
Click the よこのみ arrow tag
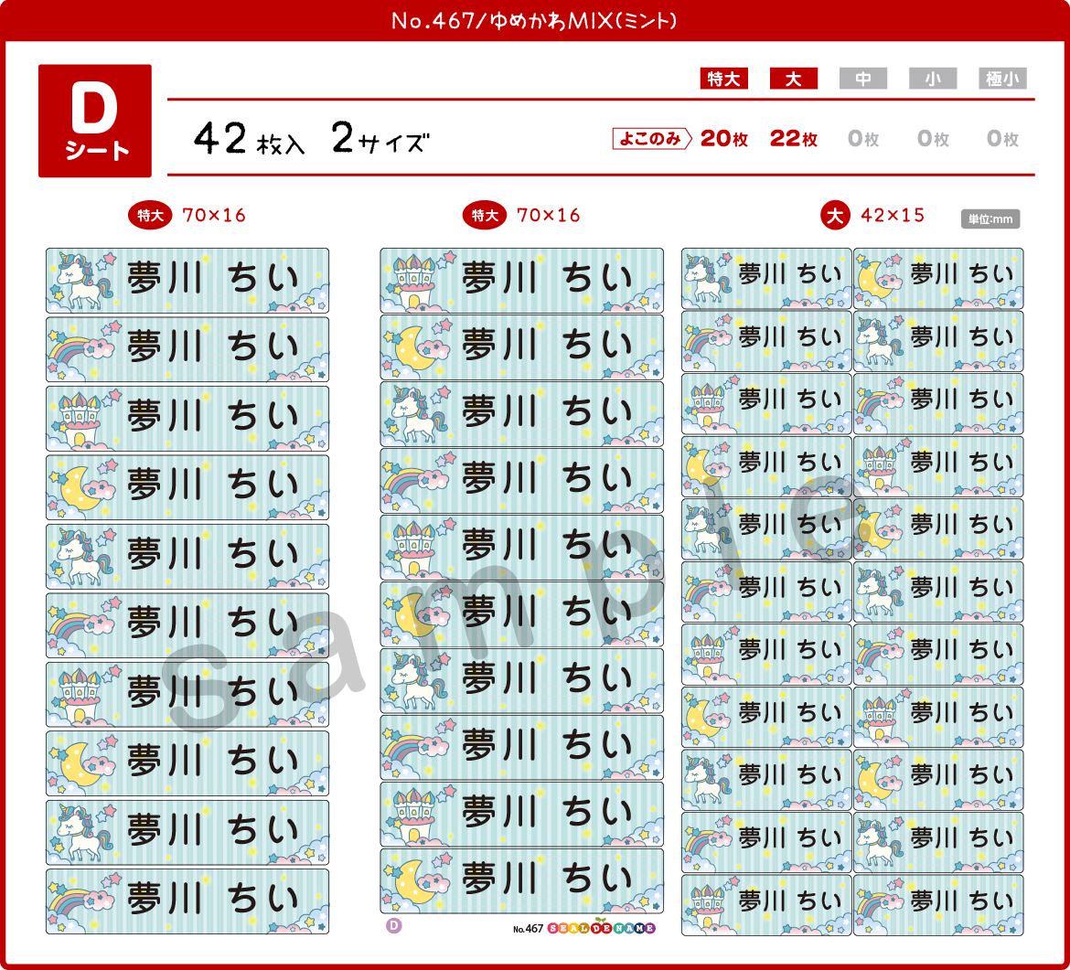click(x=652, y=138)
